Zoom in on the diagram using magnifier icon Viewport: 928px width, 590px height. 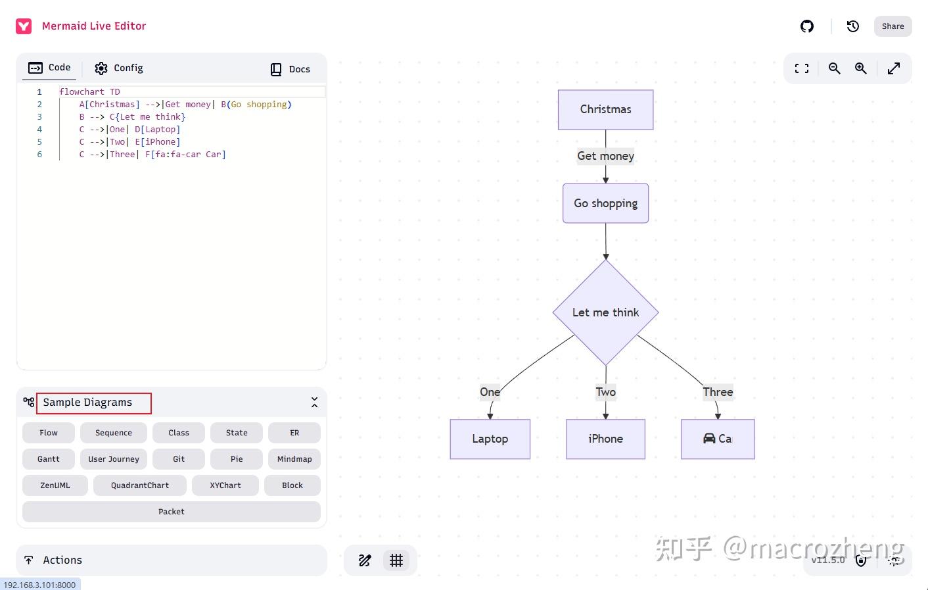[x=861, y=68]
